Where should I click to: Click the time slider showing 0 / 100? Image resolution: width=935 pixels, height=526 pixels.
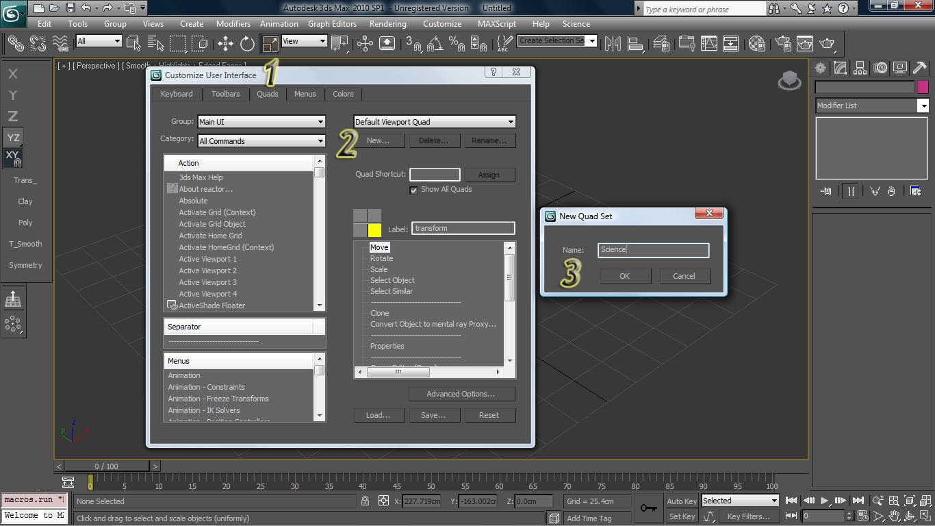107,466
